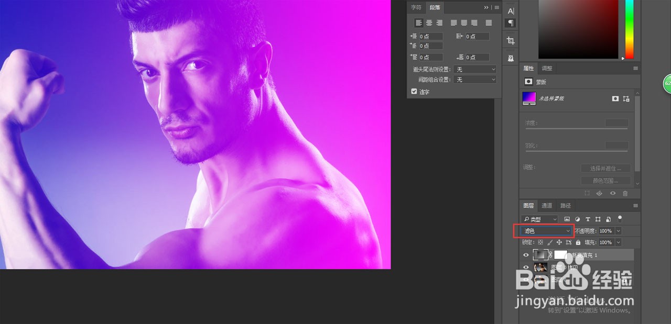Image resolution: width=671 pixels, height=324 pixels.
Task: Select center align text icon
Action: 429,23
